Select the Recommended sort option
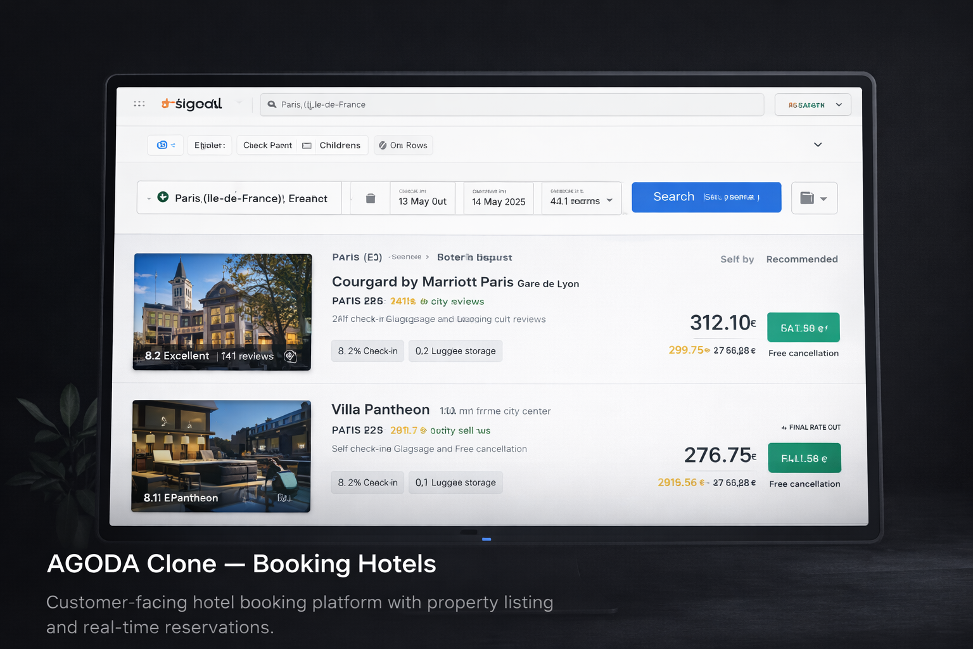 [x=801, y=259]
